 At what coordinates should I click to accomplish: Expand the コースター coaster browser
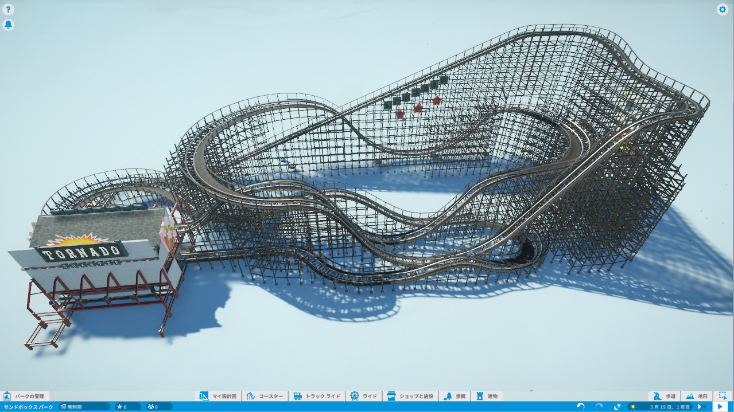tap(265, 396)
